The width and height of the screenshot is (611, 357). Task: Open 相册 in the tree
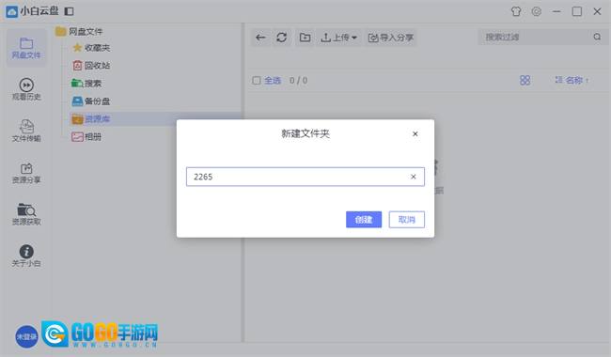(86, 136)
